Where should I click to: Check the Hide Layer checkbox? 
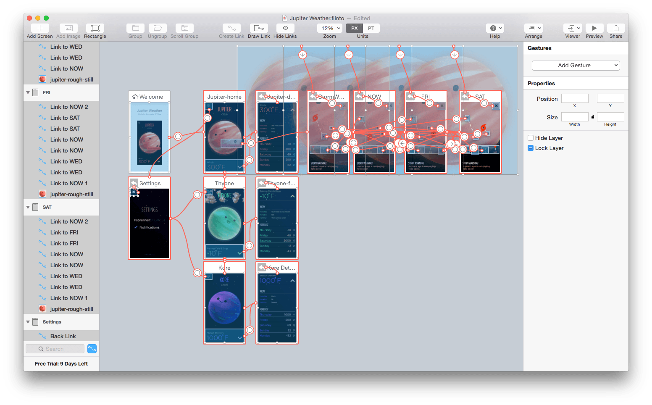tap(531, 138)
